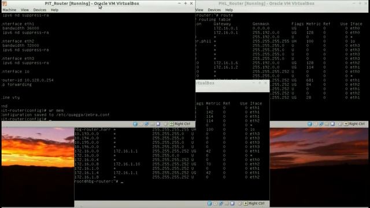Click gateway 172.16.1.6 in PHL_Router routing table
The width and height of the screenshot is (370, 208).
[226, 63]
